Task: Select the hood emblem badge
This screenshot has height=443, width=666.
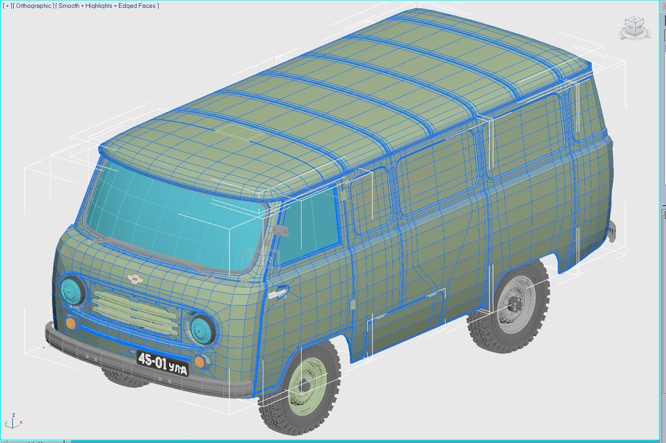Action: (x=137, y=279)
